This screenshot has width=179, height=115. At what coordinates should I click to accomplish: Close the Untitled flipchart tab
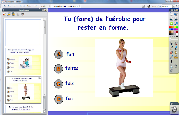click(x=50, y=6)
